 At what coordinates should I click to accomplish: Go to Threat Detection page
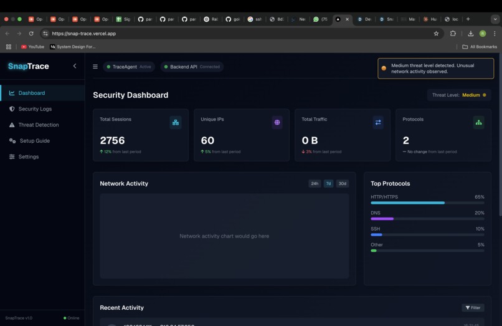click(42, 125)
